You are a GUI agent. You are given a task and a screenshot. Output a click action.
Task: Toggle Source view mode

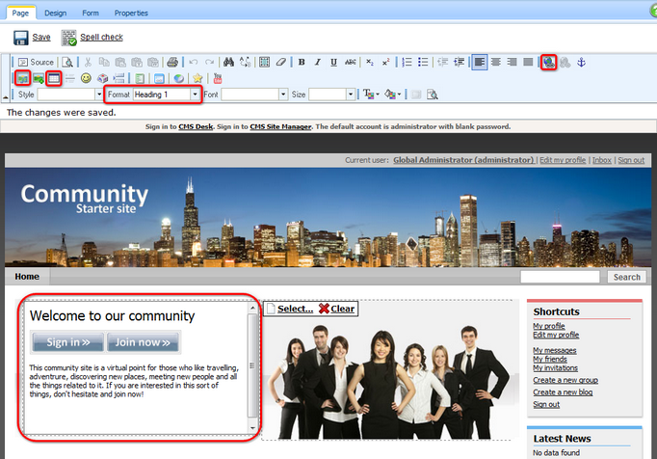36,62
